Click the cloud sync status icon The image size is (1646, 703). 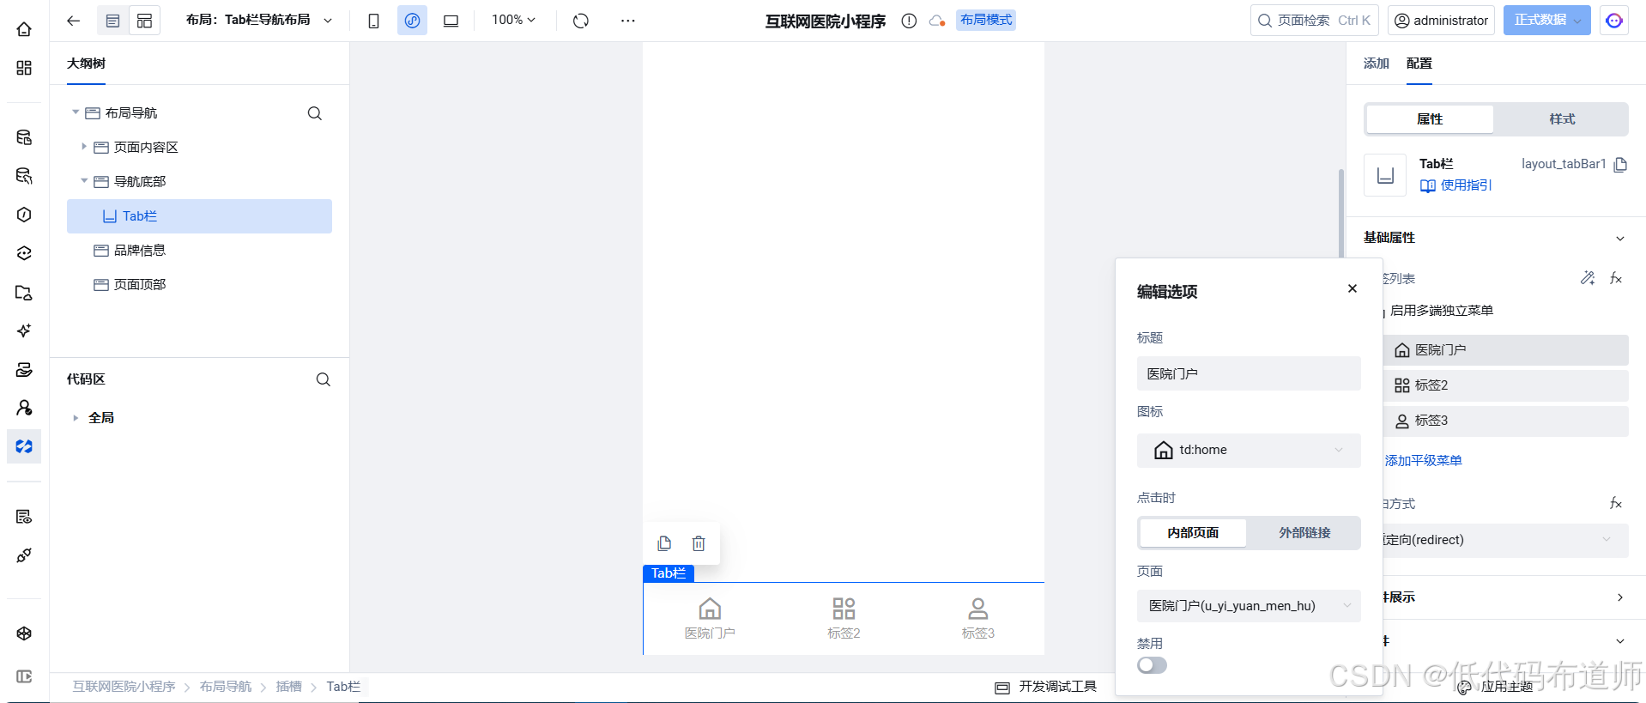[936, 21]
